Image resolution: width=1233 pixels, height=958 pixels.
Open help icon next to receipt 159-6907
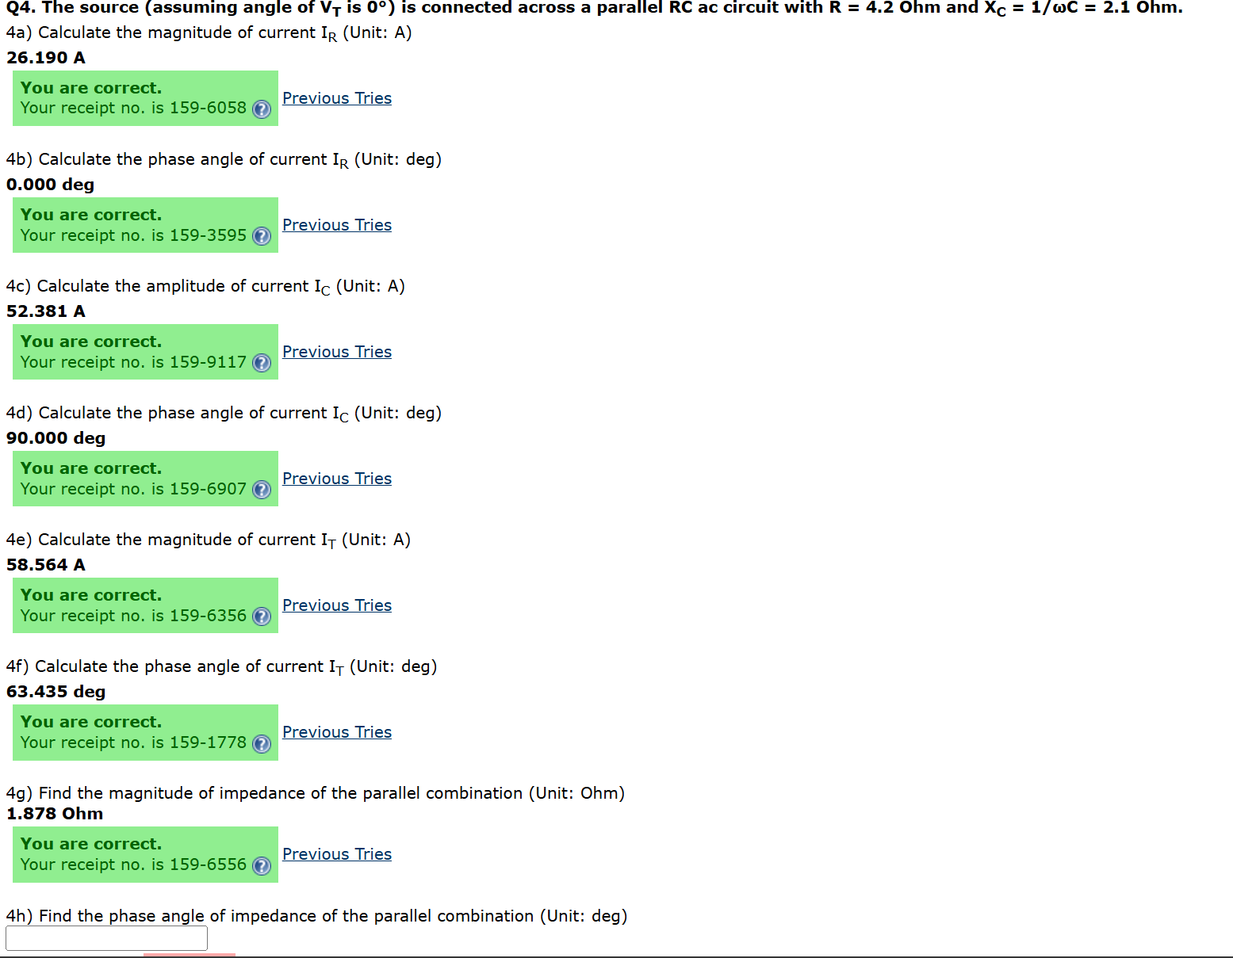coord(262,490)
